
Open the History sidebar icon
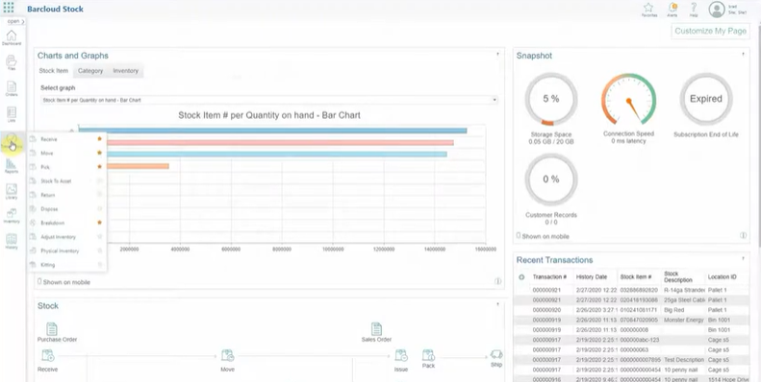(x=12, y=241)
